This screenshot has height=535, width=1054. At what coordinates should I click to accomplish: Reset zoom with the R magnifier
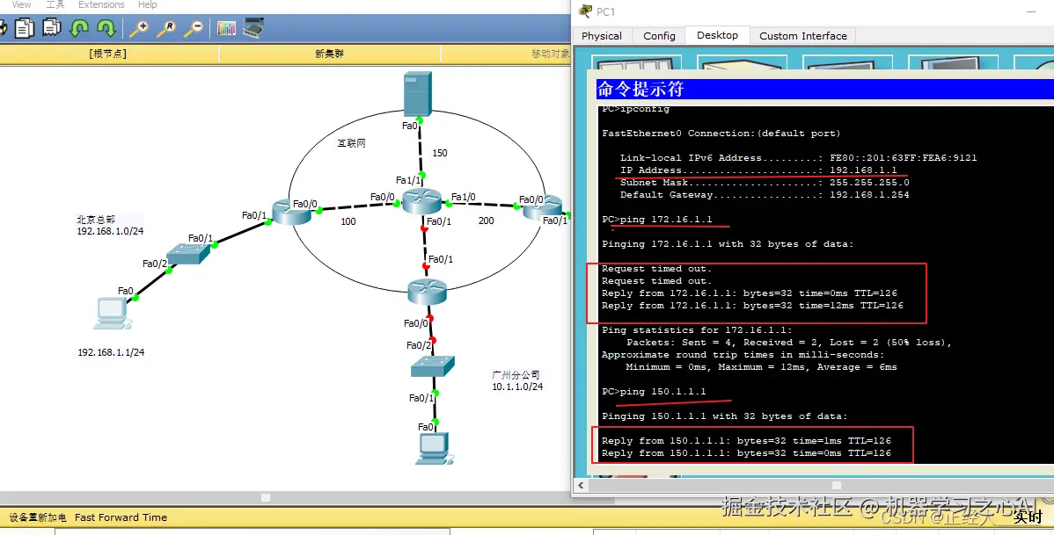[166, 28]
